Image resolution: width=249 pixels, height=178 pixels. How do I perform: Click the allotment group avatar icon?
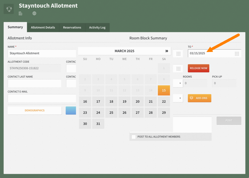tap(9, 9)
